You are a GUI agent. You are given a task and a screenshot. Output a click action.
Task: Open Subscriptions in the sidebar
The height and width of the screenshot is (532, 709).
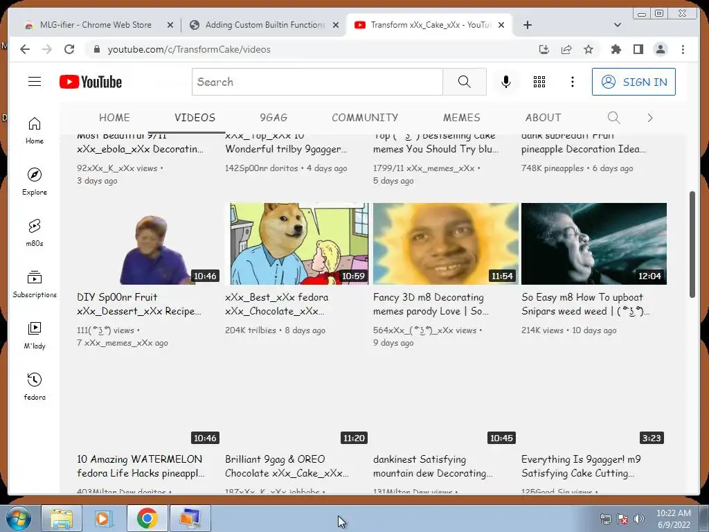tap(35, 284)
